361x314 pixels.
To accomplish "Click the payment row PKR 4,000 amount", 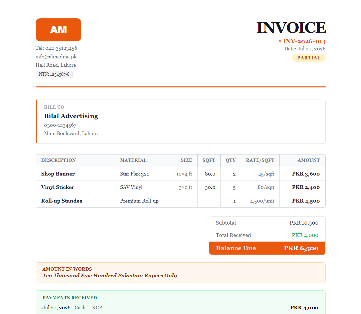I will pyautogui.click(x=304, y=308).
